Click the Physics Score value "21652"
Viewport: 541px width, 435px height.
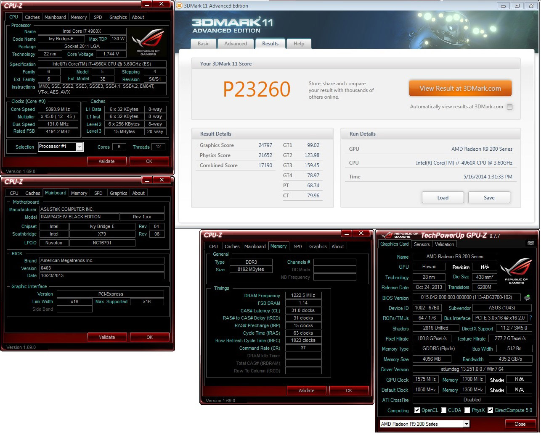coord(265,155)
